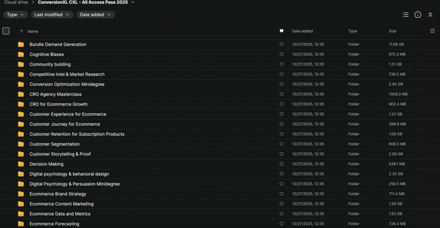
Task: Favorite the CRO Agency Masterclass folder
Action: [281, 94]
